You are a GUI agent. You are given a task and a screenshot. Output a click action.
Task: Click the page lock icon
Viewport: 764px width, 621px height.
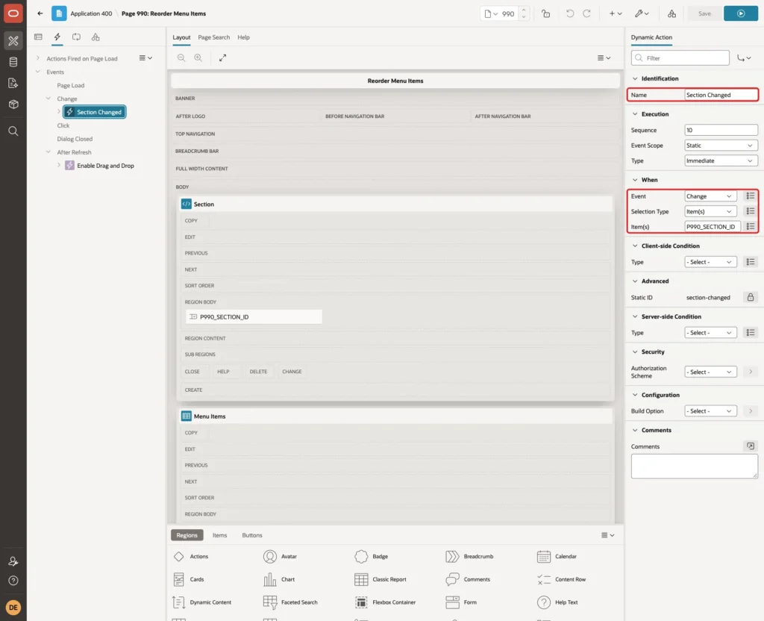(x=545, y=13)
